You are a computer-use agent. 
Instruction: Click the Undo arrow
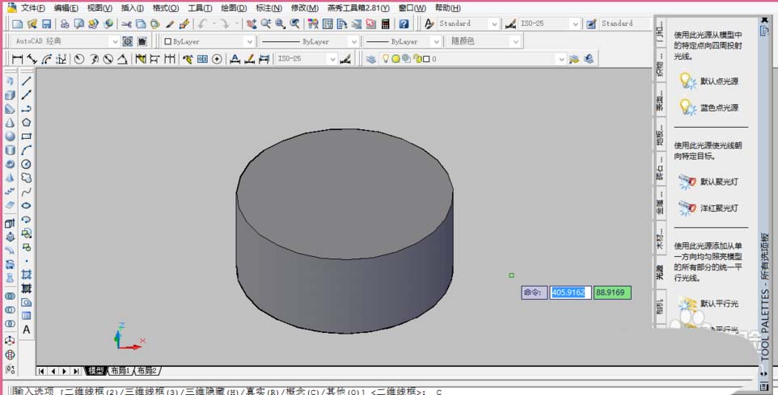click(x=202, y=23)
